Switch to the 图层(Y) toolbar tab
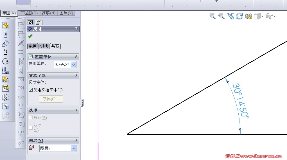 [66, 13]
